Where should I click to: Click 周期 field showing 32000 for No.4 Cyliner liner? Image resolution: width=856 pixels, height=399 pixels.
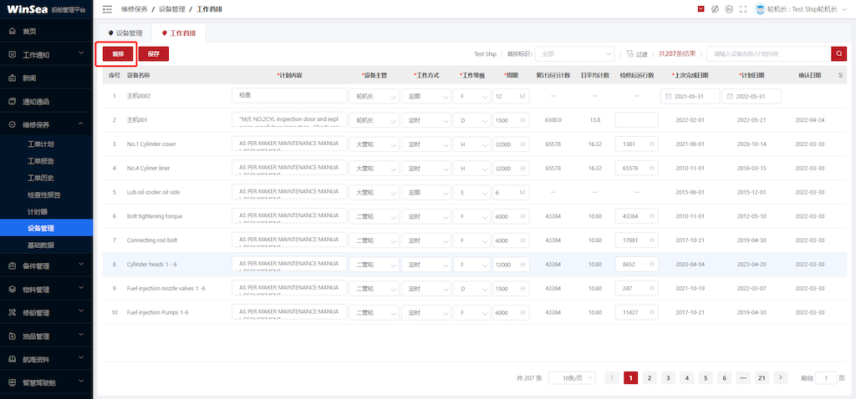(x=511, y=169)
